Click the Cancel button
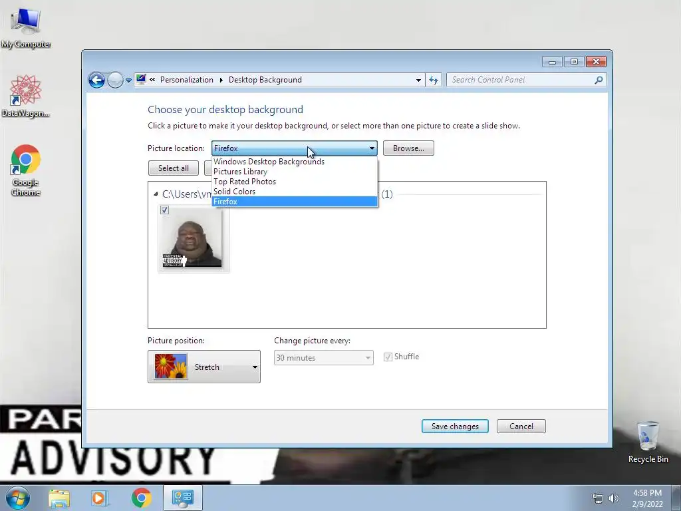Image resolution: width=681 pixels, height=511 pixels. coord(521,426)
